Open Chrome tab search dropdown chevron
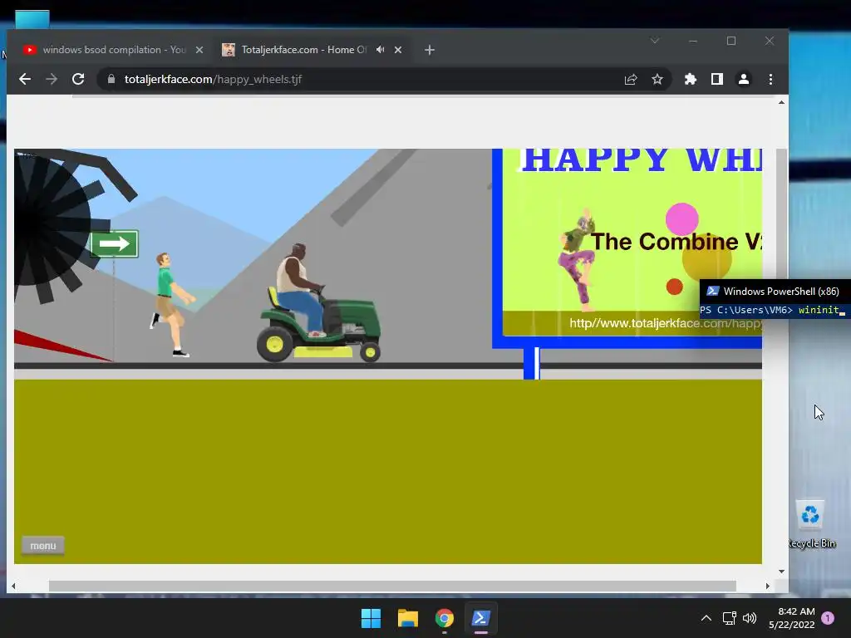851x638 pixels. (655, 41)
